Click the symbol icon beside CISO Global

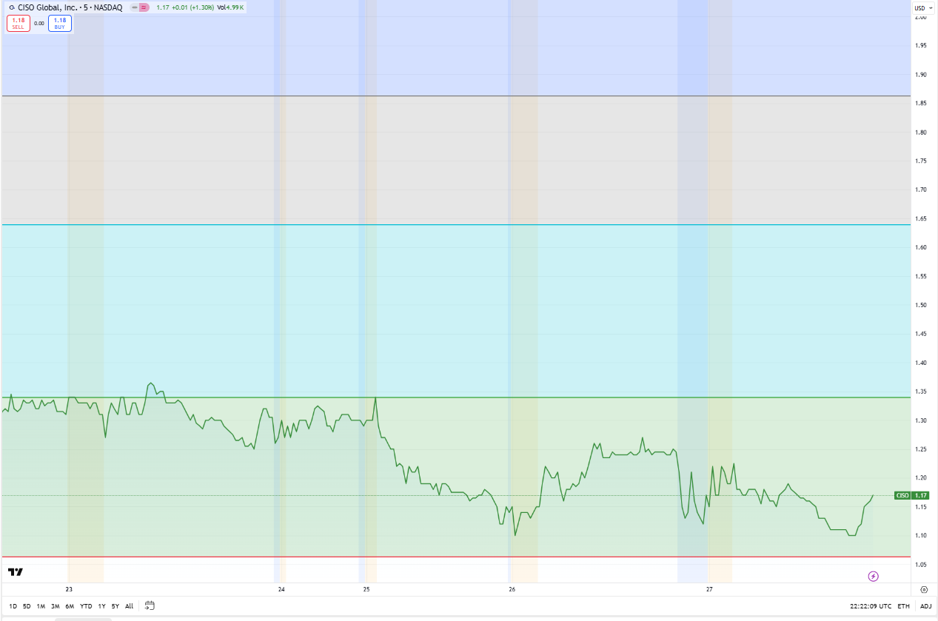pyautogui.click(x=11, y=7)
